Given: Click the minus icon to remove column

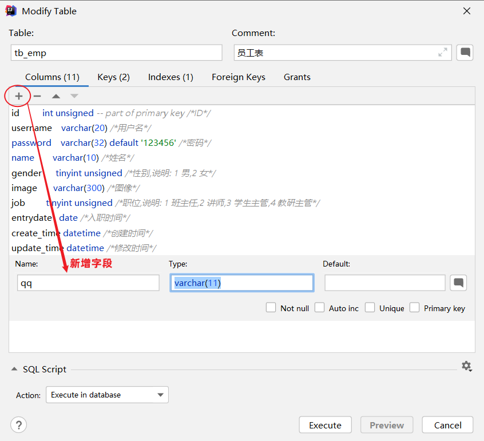Looking at the screenshot, I should click(37, 96).
